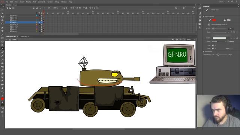240x135 pixels.
Task: Go to first frame button in the timeline
Action: (x=71, y=8)
